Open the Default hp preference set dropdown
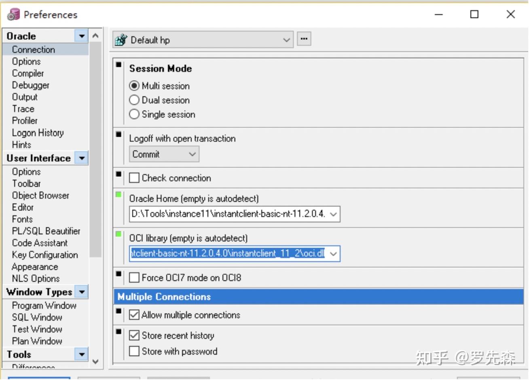This screenshot has height=380, width=529. pyautogui.click(x=286, y=40)
